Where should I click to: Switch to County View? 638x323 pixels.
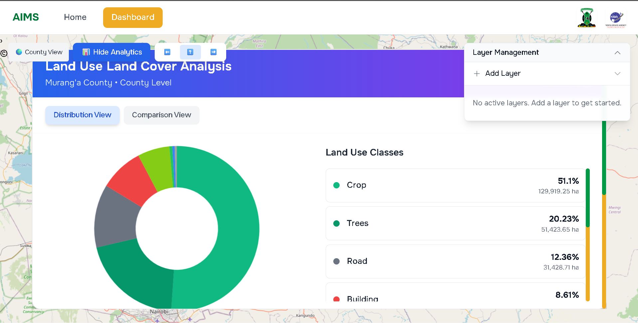click(39, 52)
